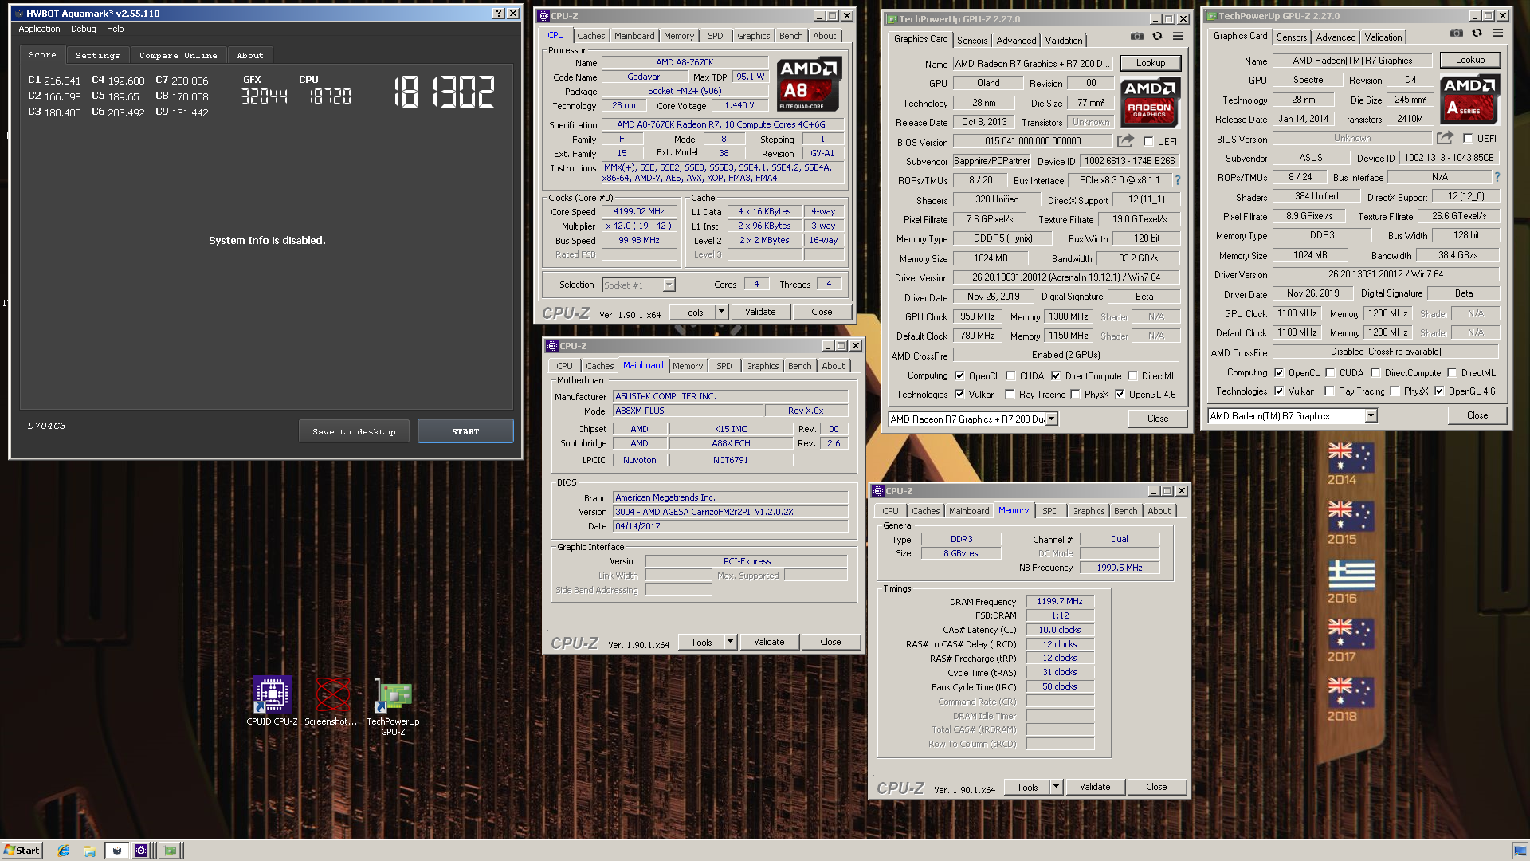Image resolution: width=1530 pixels, height=861 pixels.
Task: Expand Tools dropdown arrow in CPU-Z Memory window
Action: click(x=1056, y=788)
